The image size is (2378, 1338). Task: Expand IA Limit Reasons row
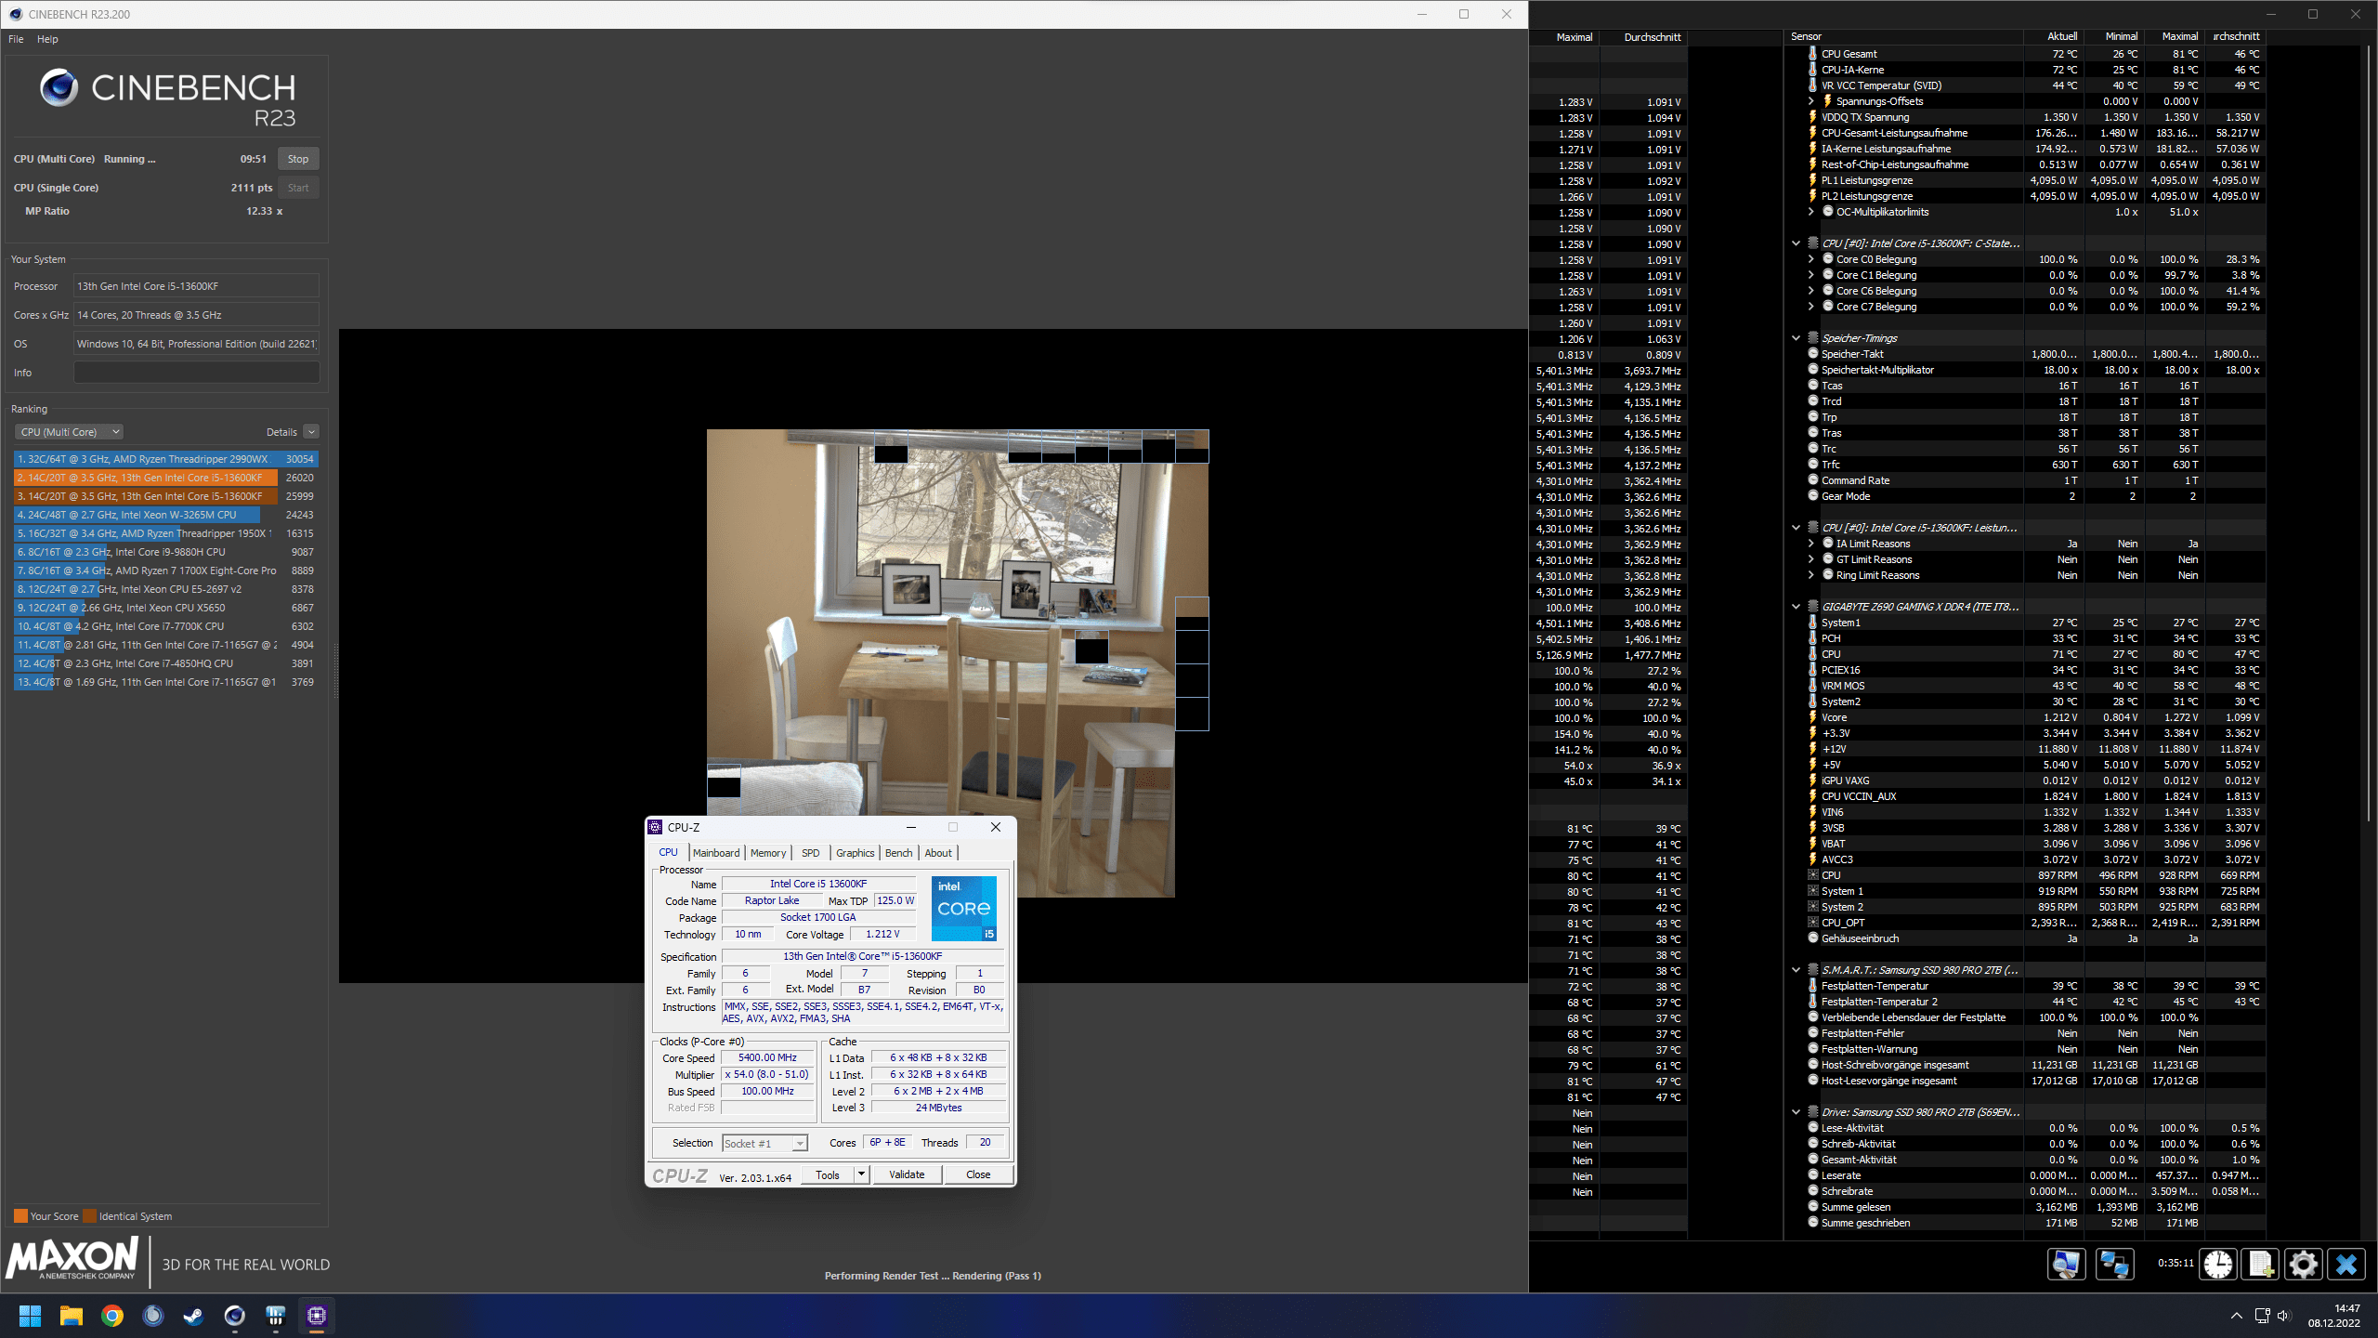click(1810, 544)
